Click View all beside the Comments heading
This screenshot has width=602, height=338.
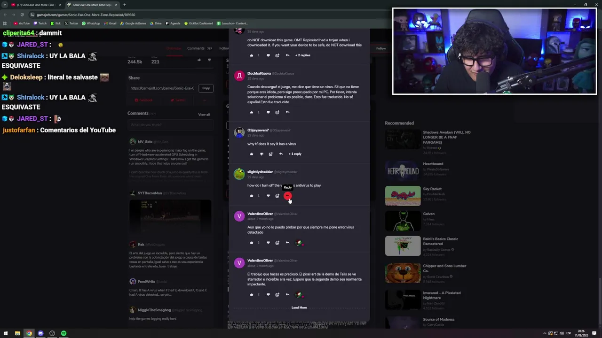pyautogui.click(x=204, y=115)
